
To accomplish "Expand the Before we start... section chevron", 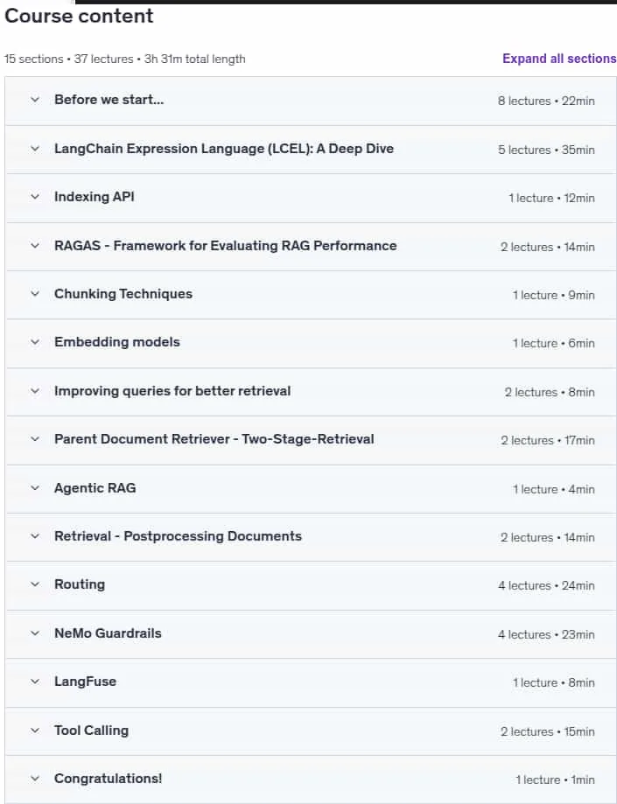I will coord(35,100).
